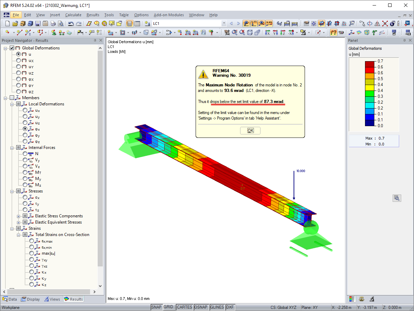Open the LC1 load case dropdown
The width and height of the screenshot is (414, 311).
(224, 23)
